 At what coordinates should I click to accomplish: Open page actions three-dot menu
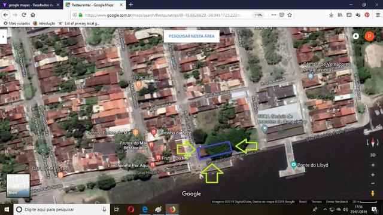click(273, 15)
